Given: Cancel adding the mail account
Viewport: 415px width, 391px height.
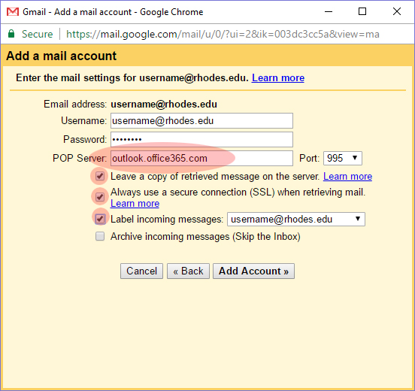Looking at the screenshot, I should (141, 271).
